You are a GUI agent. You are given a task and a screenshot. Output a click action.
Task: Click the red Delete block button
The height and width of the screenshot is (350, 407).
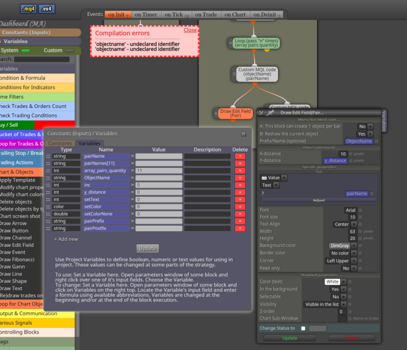pyautogui.click(x=351, y=338)
